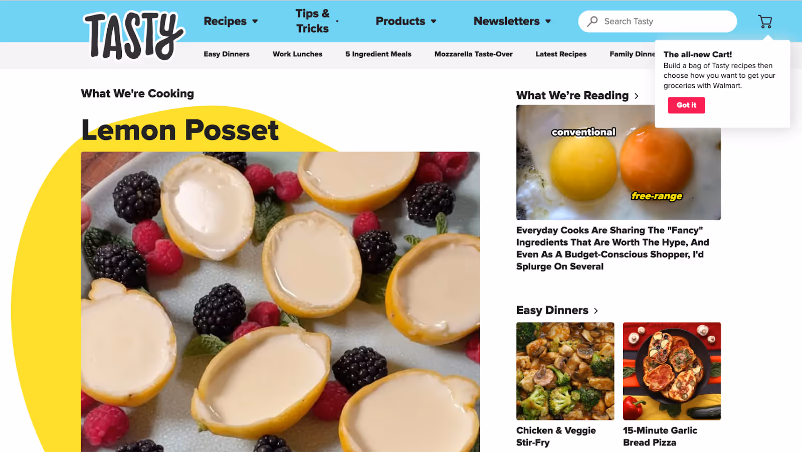This screenshot has height=452, width=802.
Task: Open the 15-Minute Garlic Bread Pizza thumbnail
Action: (x=672, y=371)
